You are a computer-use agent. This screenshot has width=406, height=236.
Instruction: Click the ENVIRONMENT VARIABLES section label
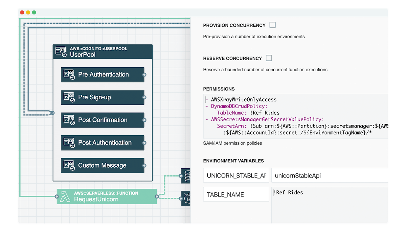pos(233,161)
